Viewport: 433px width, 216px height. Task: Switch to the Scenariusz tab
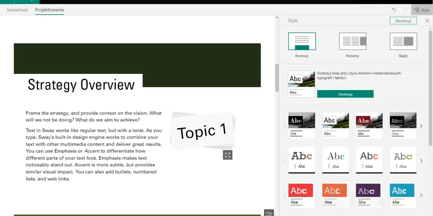(x=17, y=10)
